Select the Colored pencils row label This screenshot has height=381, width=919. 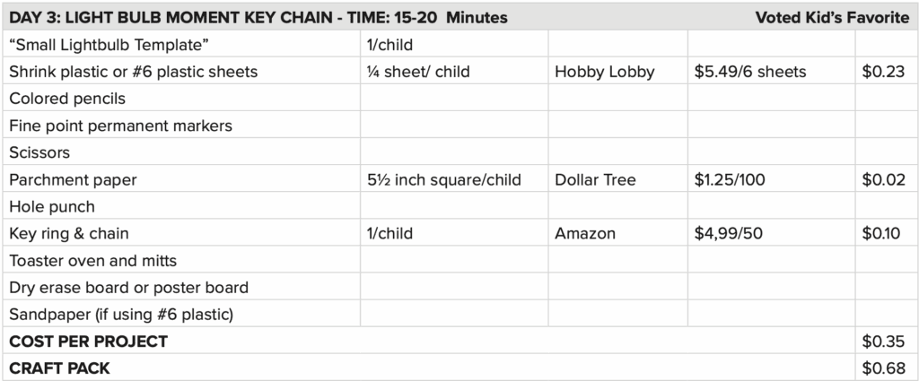coord(67,99)
